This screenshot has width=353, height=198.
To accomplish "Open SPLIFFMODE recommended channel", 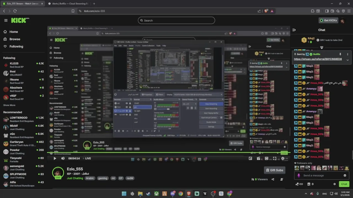I will click(x=23, y=176).
